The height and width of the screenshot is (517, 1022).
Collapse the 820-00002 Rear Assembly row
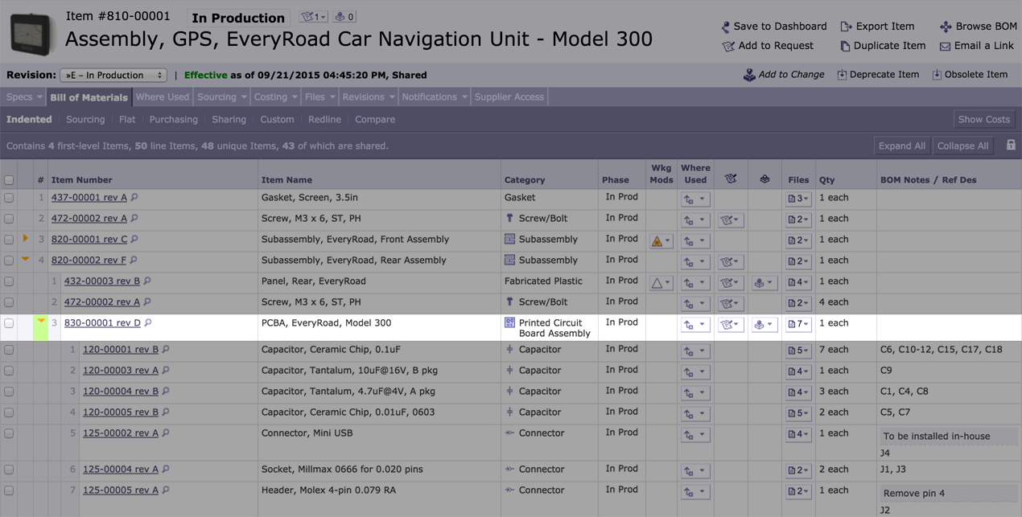coord(26,259)
